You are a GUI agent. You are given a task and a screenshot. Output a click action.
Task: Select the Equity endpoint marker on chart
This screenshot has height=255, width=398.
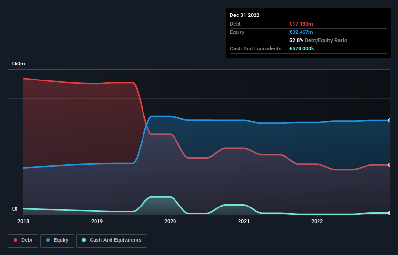click(x=390, y=120)
